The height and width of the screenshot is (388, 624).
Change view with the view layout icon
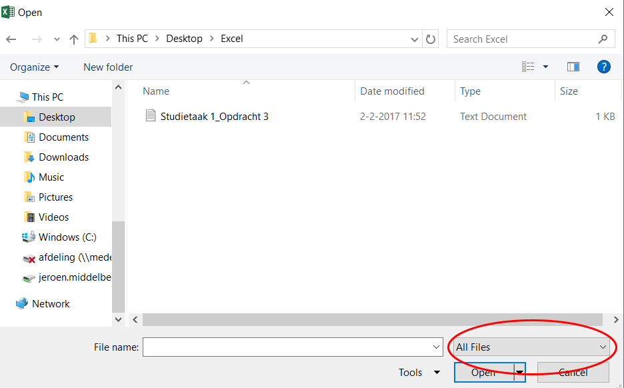529,67
